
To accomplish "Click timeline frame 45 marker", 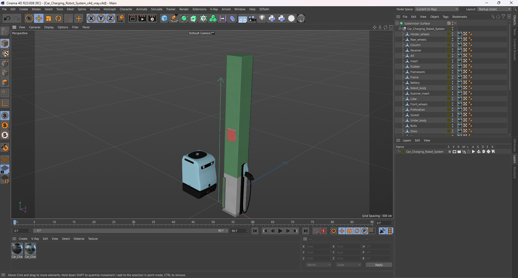I will tap(193, 222).
